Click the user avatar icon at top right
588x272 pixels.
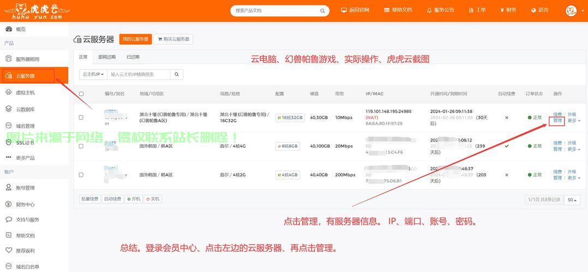[x=571, y=10]
